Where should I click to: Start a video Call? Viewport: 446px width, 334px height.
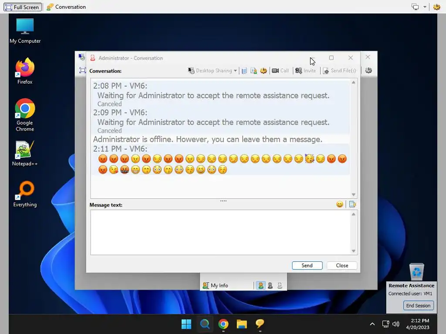click(x=280, y=71)
